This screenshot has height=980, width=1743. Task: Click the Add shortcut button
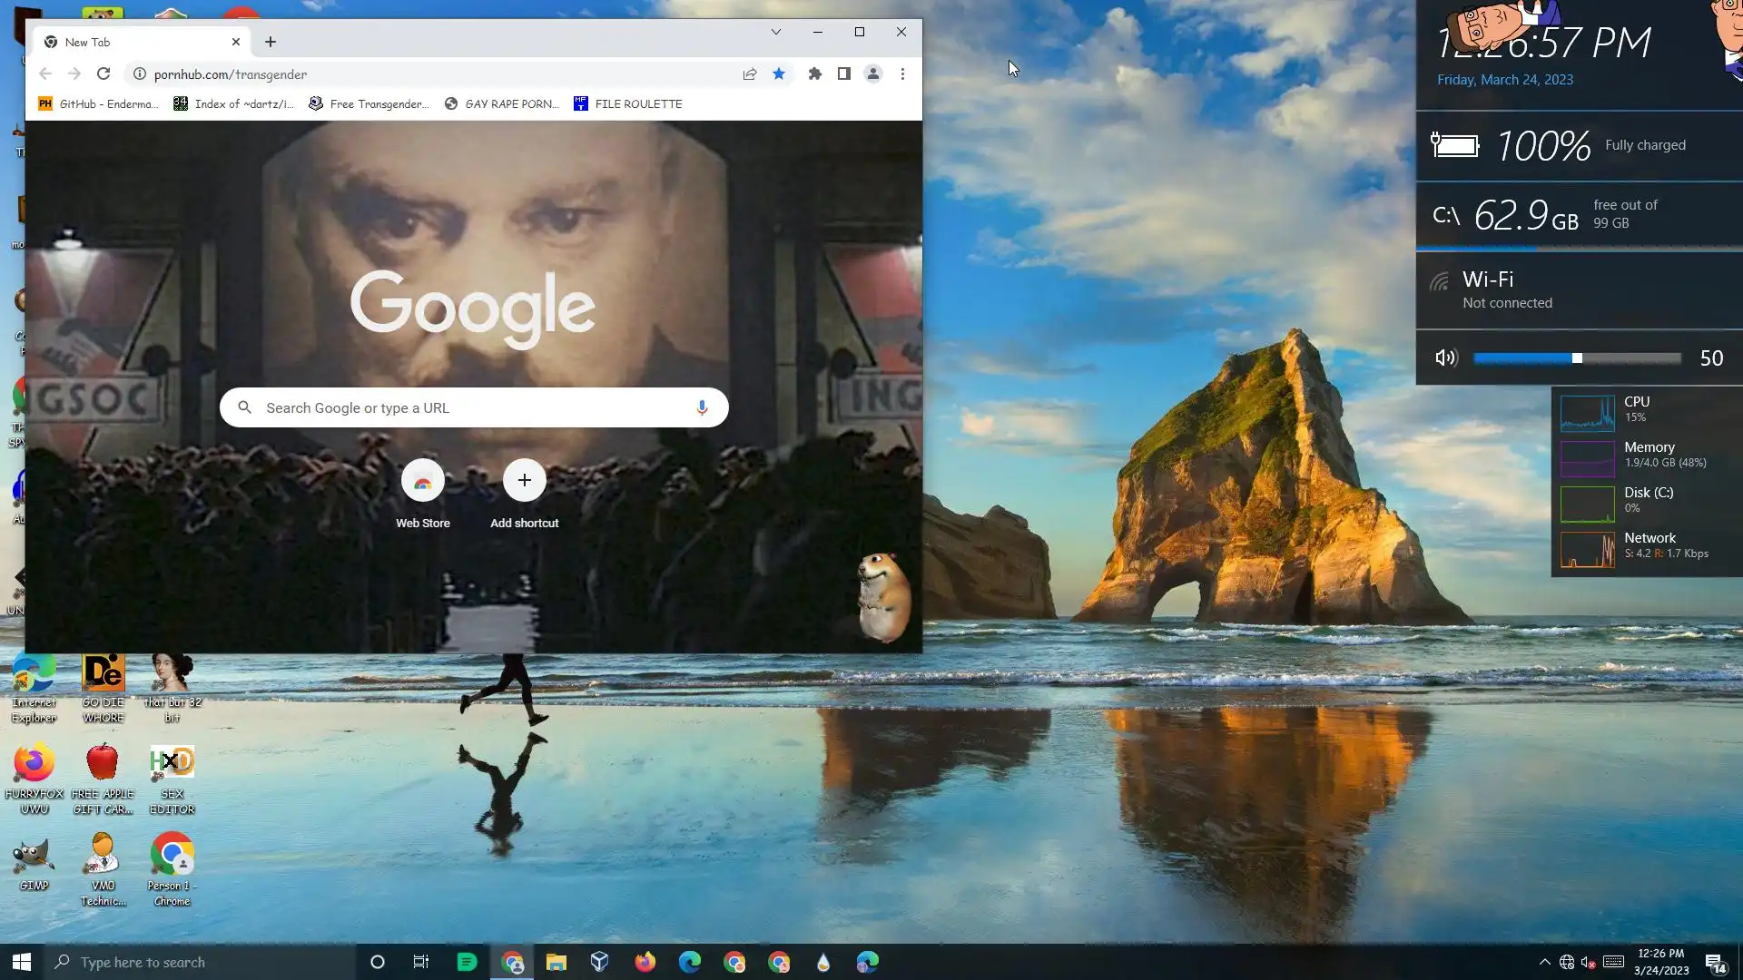click(524, 481)
